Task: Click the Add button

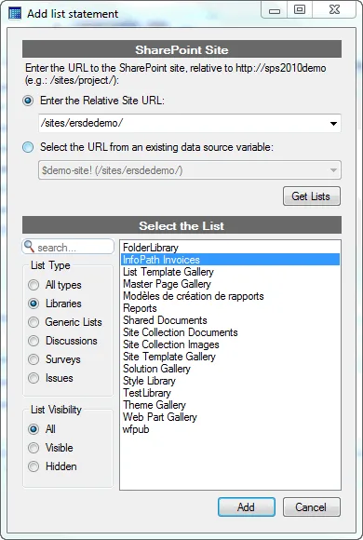Action: [247, 506]
